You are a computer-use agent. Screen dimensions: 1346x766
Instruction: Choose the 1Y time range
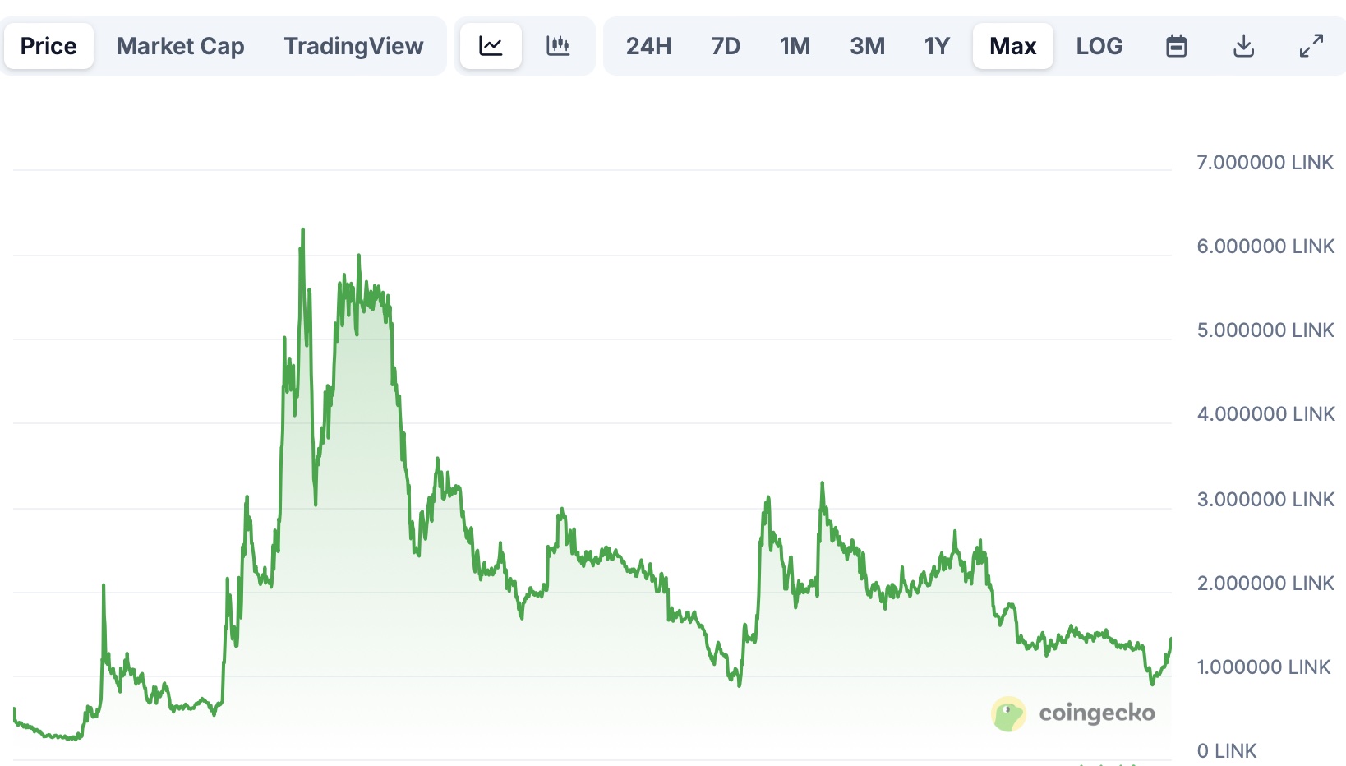(937, 46)
